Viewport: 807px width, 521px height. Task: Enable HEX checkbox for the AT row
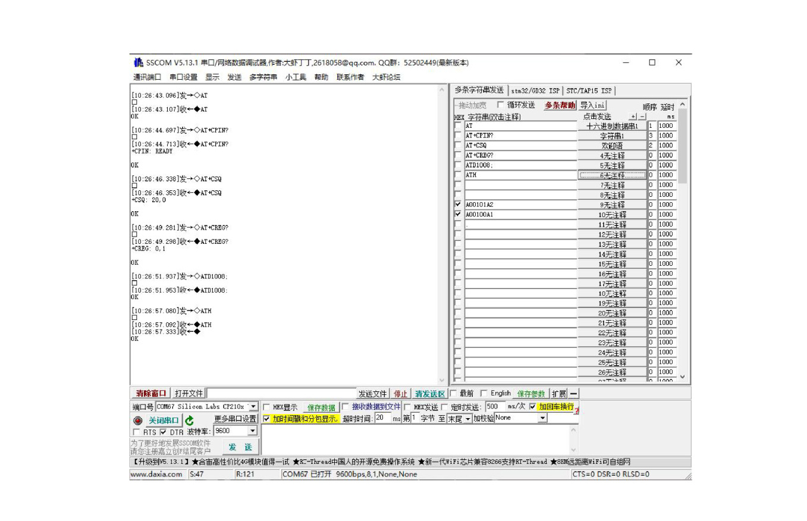point(458,126)
